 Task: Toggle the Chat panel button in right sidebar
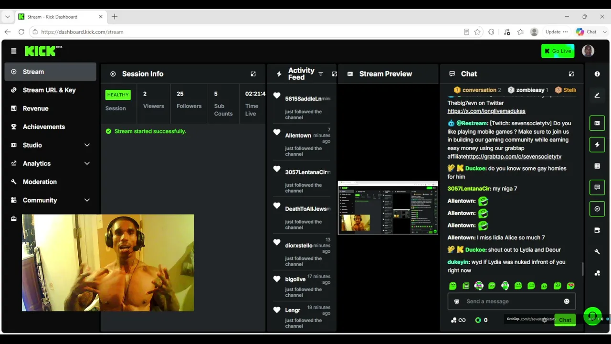[597, 187]
